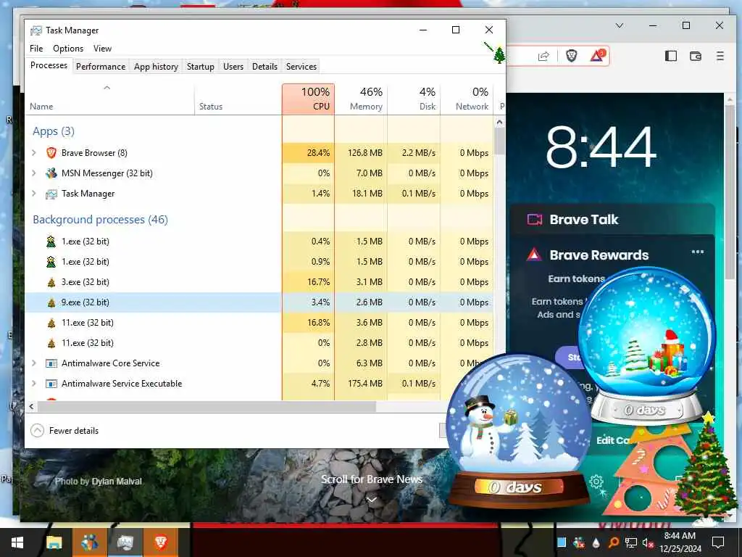Click the Antimalware Service Executable icon

point(51,384)
